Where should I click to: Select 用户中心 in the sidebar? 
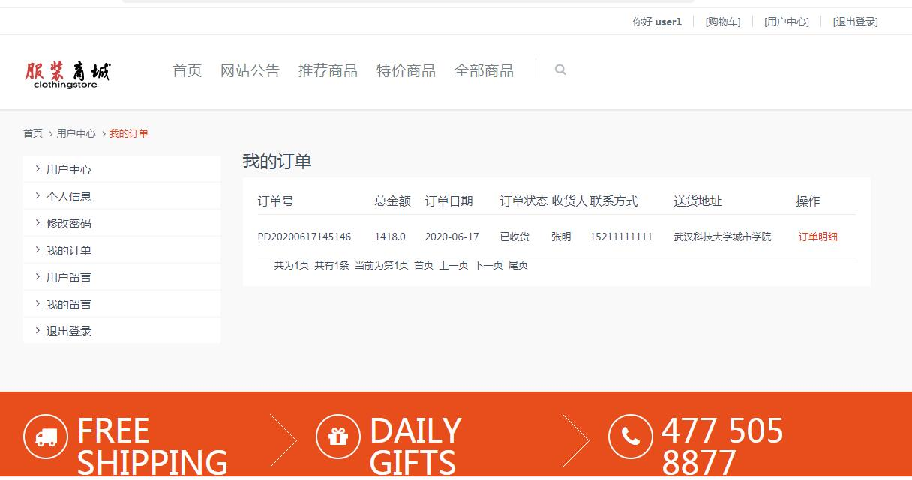coord(122,169)
